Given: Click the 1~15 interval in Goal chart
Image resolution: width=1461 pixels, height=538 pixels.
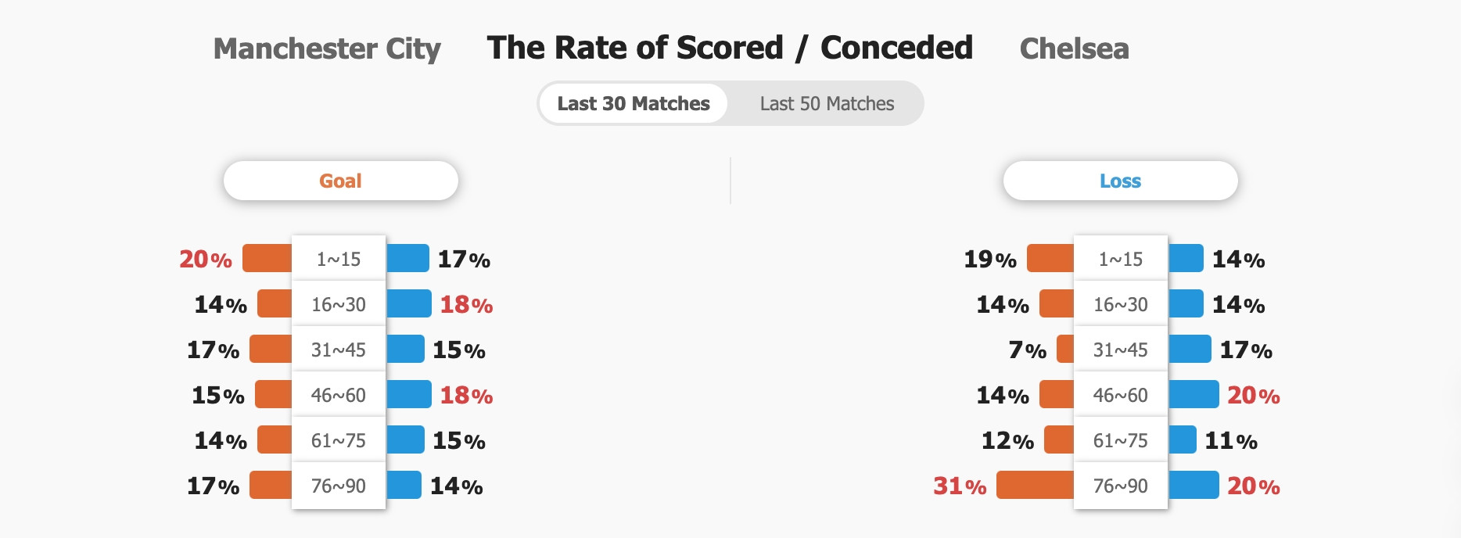Looking at the screenshot, I should pos(339,259).
